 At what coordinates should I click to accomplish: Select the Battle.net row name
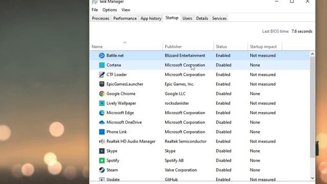[115, 56]
